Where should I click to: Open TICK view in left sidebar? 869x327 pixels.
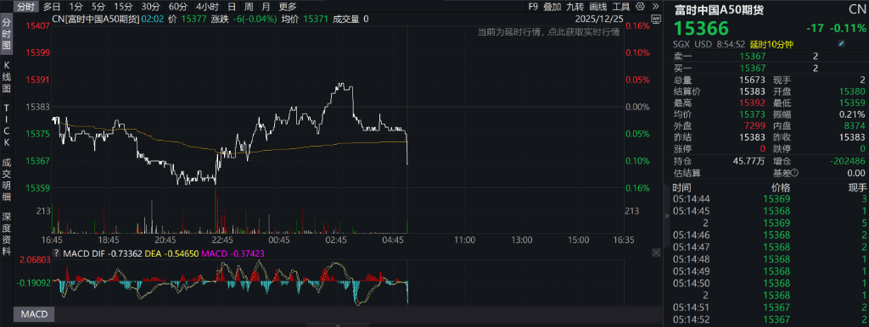(7, 125)
